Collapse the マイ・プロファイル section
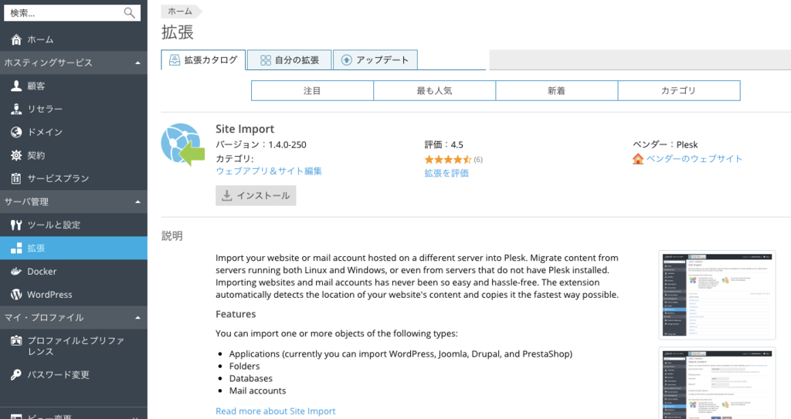This screenshot has width=791, height=419. tap(137, 318)
